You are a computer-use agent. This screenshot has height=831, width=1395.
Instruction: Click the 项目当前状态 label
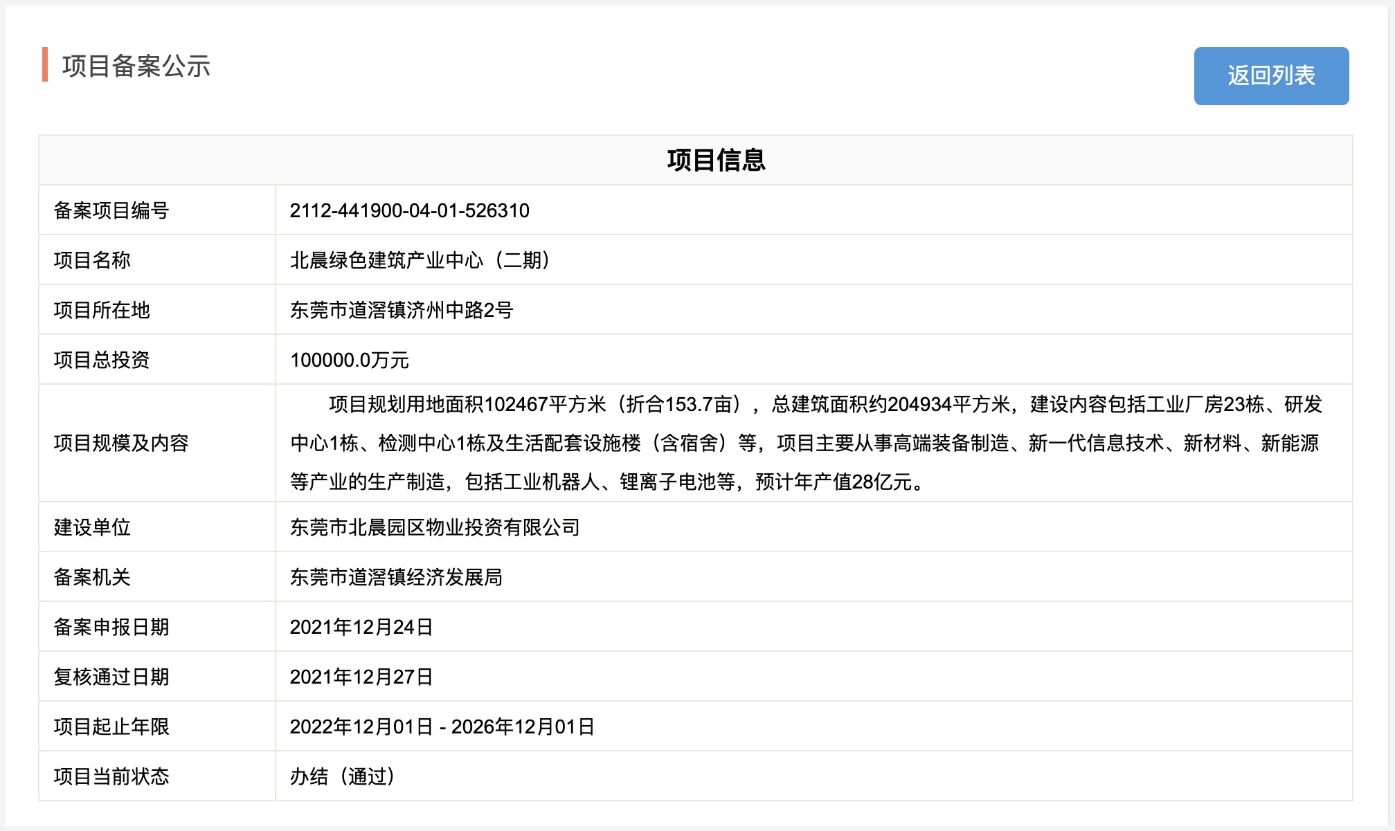[x=111, y=776]
